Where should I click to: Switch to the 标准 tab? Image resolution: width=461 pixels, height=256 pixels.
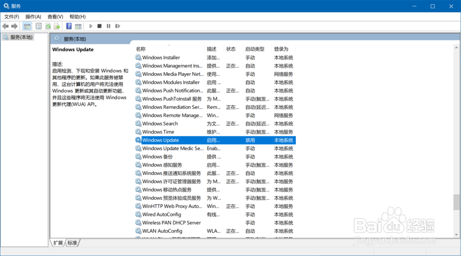point(72,243)
